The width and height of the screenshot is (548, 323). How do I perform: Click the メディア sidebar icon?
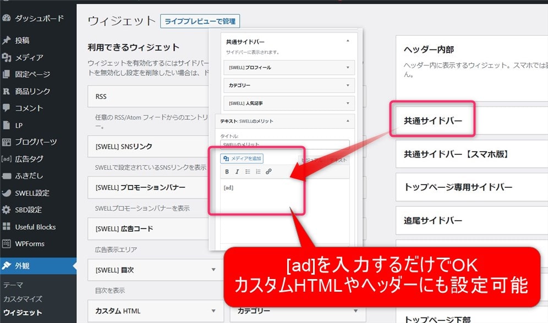coord(6,57)
